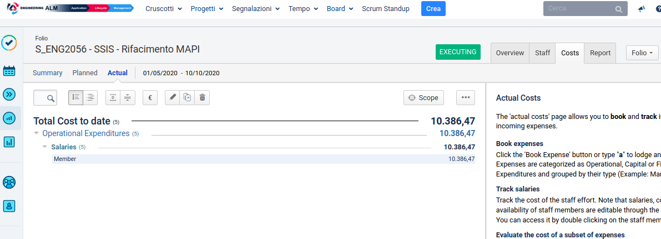Click the pencil edit expense icon
661x239 pixels.
[173, 97]
